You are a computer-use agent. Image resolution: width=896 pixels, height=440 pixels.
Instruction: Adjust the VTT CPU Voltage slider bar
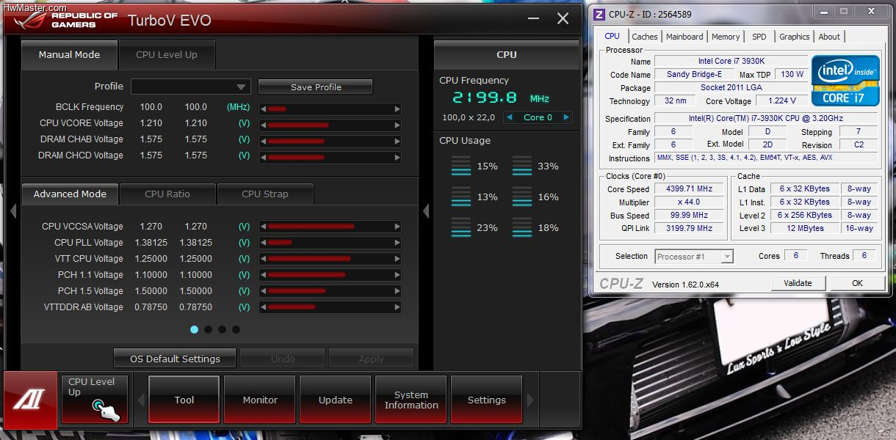coord(330,259)
